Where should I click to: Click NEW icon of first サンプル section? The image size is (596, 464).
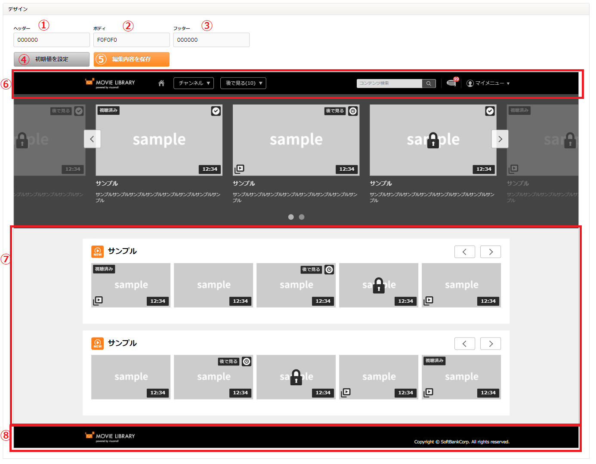[98, 252]
